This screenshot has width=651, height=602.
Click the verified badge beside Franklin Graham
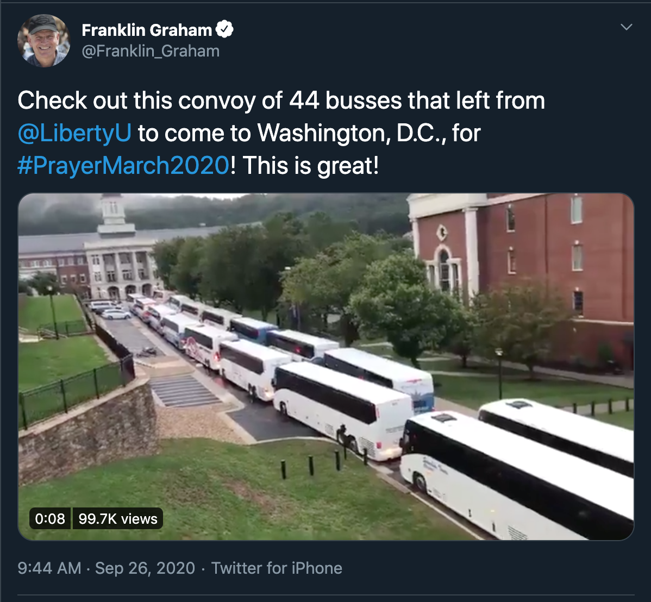tap(225, 30)
